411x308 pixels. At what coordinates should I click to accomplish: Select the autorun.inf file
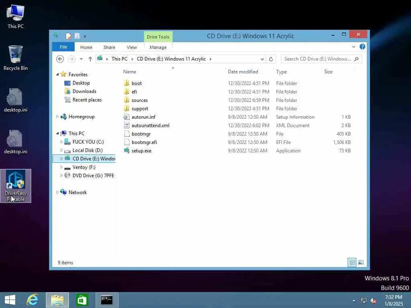click(x=143, y=117)
